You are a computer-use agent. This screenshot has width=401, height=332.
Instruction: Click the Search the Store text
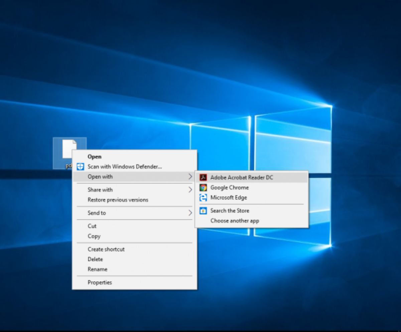230,211
